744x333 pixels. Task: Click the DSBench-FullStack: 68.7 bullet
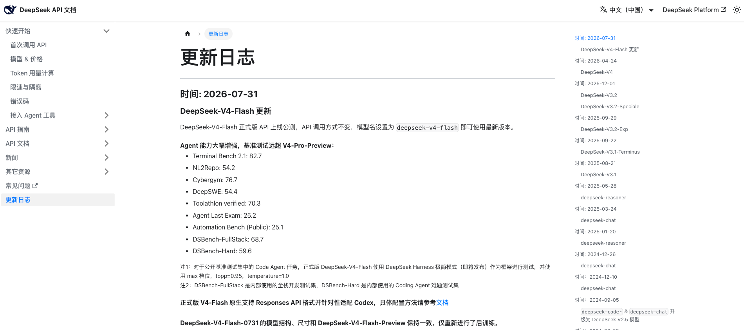[228, 239]
